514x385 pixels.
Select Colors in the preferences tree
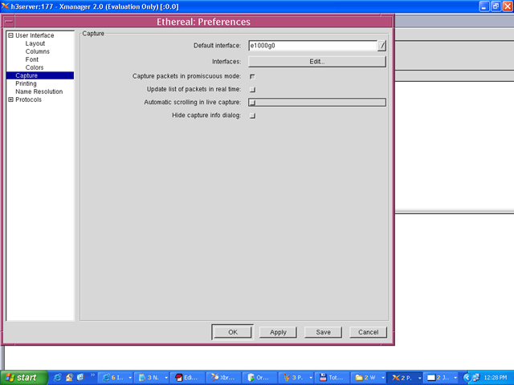35,67
